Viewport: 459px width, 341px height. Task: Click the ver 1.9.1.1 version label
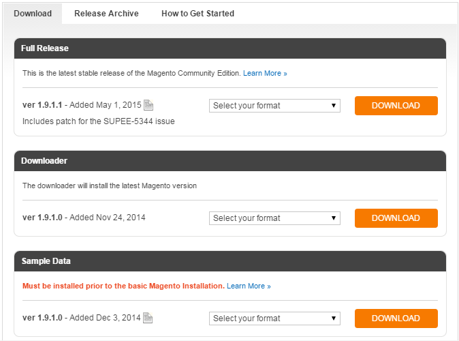tap(42, 105)
